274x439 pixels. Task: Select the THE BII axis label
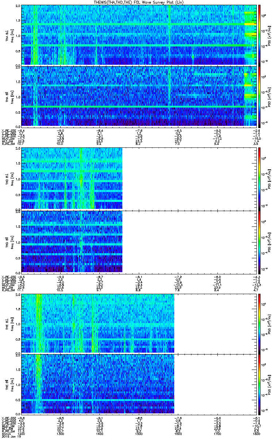click(x=7, y=384)
